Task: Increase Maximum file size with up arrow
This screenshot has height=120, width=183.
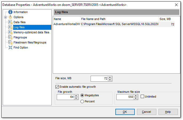Action: [136, 96]
